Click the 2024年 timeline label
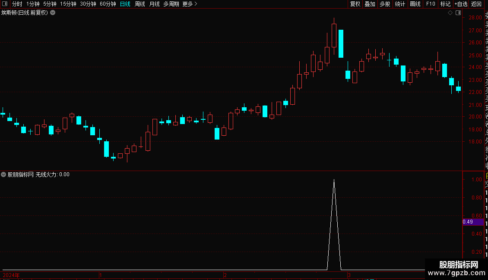The image size is (488, 280). click(11, 275)
